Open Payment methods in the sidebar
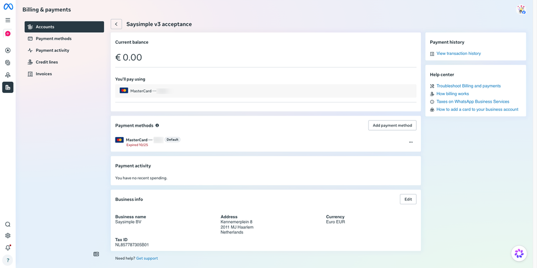Screen dimensions: 537x268 [64, 39]
